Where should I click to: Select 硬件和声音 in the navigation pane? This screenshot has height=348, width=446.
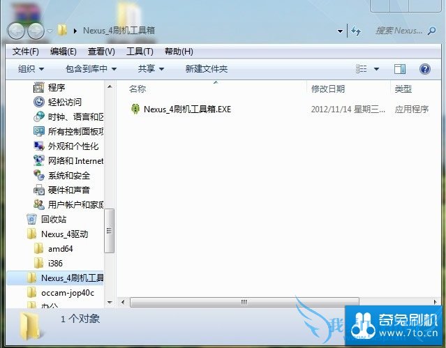[69, 190]
